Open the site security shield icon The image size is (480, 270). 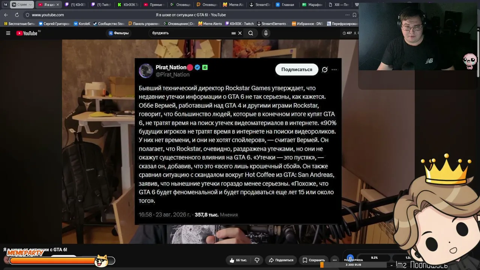click(27, 15)
